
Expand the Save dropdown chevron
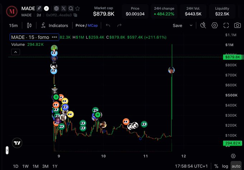click(x=191, y=25)
